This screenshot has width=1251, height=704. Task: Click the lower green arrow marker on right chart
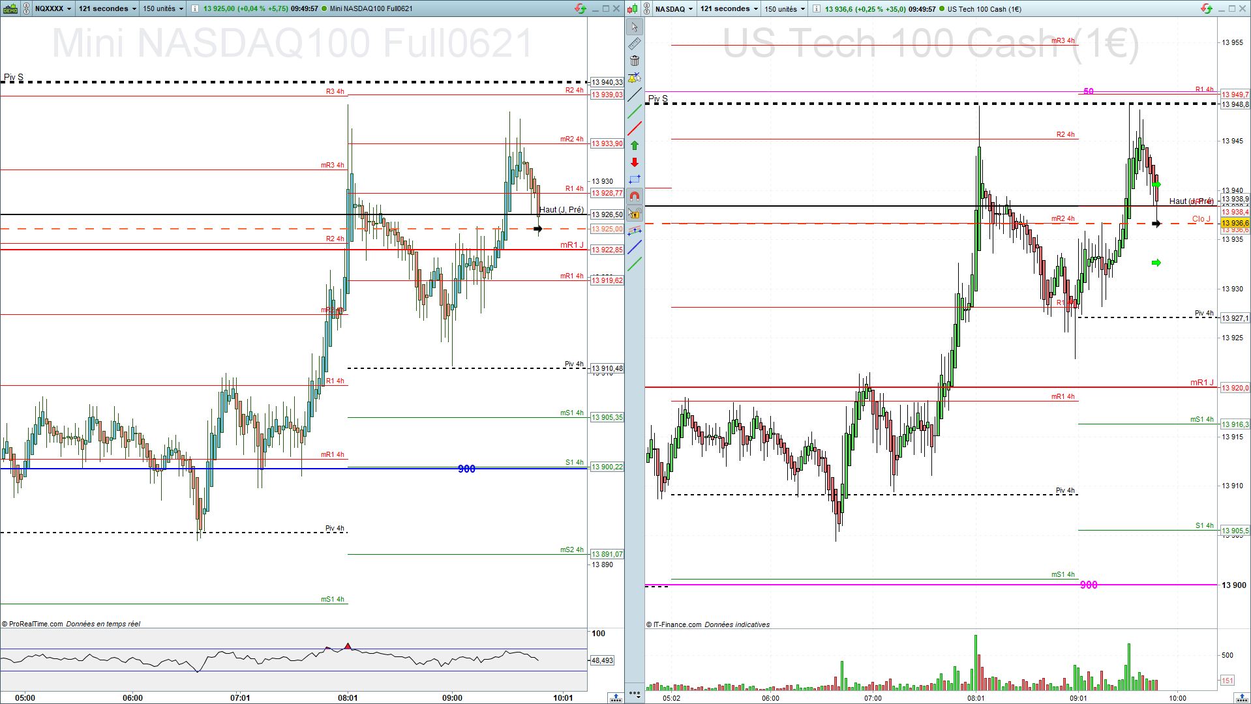pos(1156,263)
